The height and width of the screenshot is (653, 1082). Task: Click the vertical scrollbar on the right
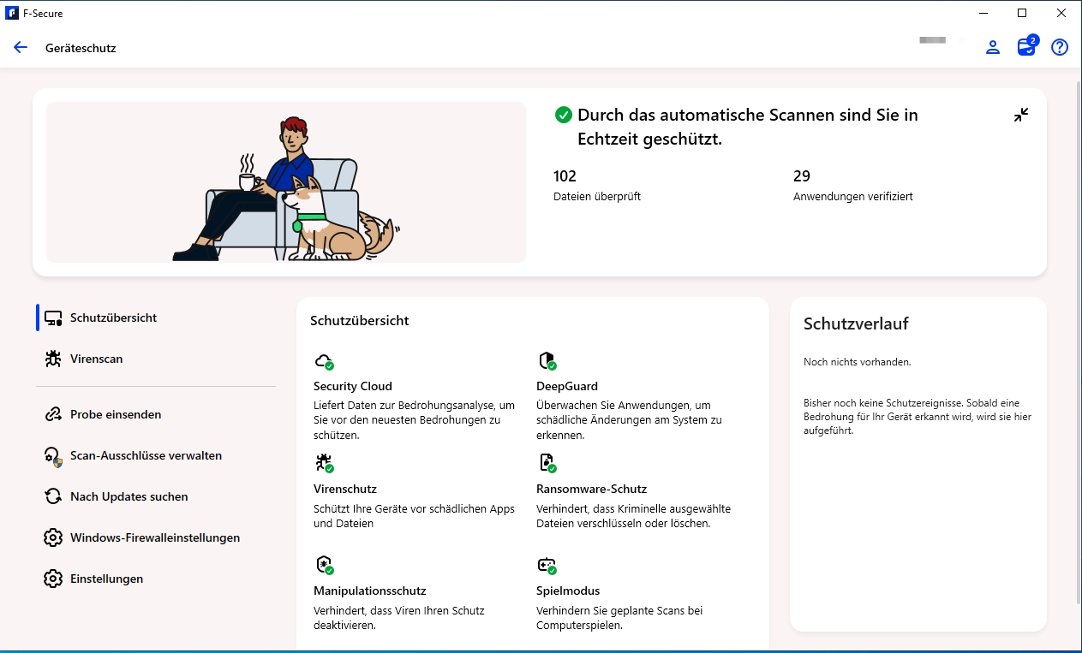click(1077, 342)
